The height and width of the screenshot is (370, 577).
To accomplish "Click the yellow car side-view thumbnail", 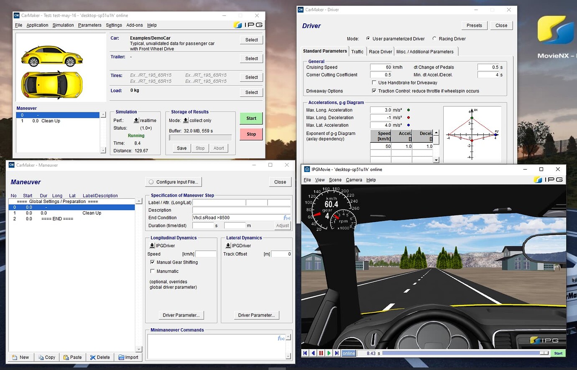I will click(x=52, y=56).
